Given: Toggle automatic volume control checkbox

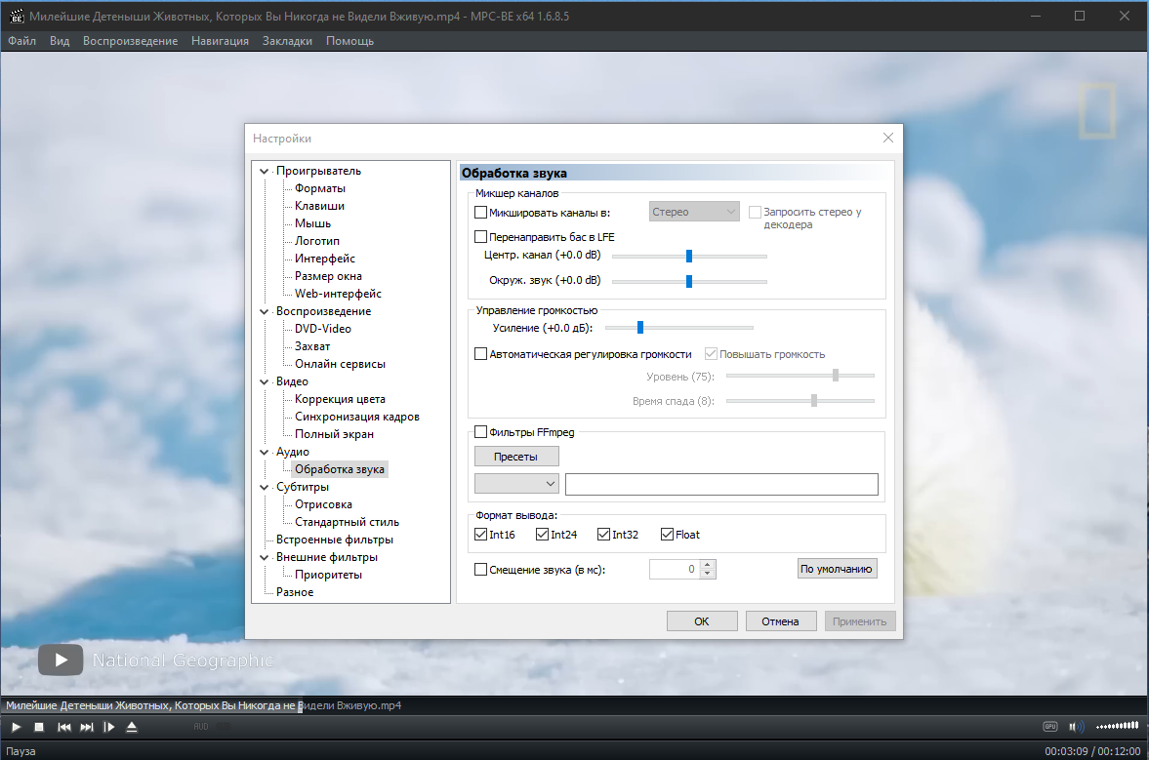Looking at the screenshot, I should click(x=480, y=353).
